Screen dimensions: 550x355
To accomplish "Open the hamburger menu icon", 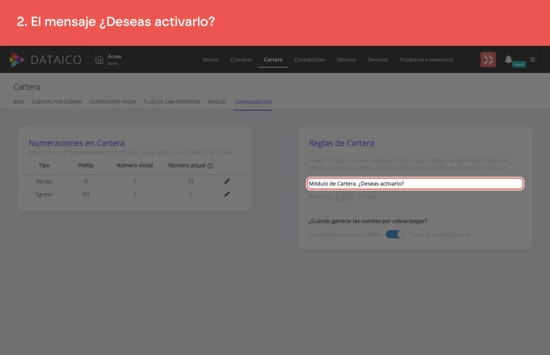I will click(x=533, y=59).
